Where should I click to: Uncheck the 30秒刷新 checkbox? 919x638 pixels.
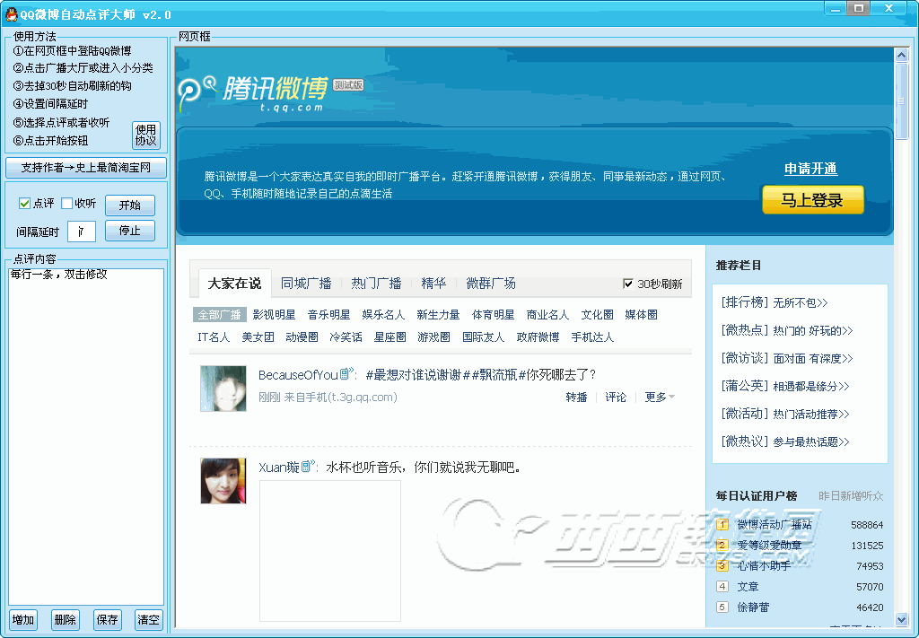tap(627, 284)
